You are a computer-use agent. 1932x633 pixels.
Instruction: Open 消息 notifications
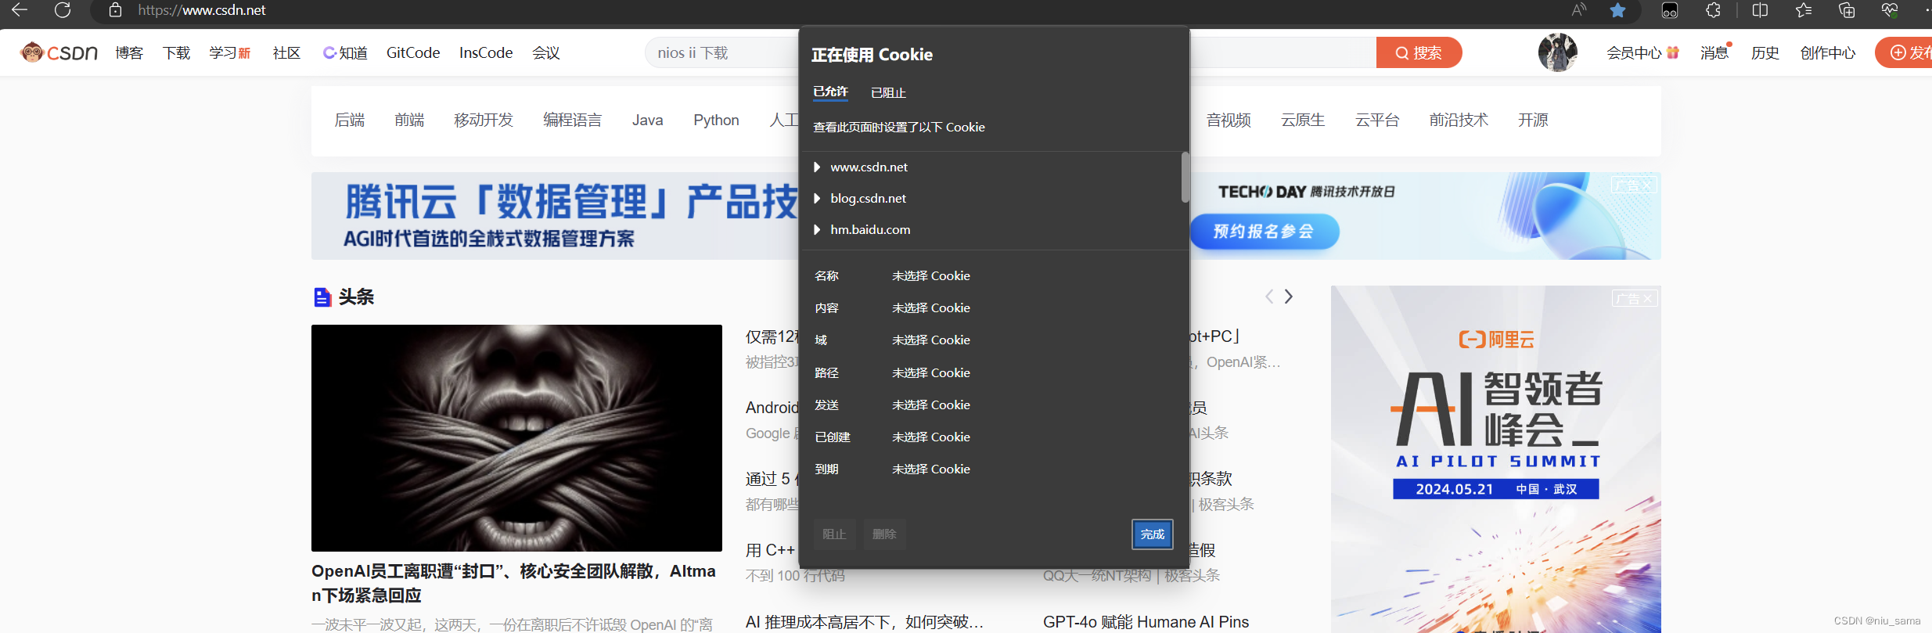pyautogui.click(x=1714, y=52)
